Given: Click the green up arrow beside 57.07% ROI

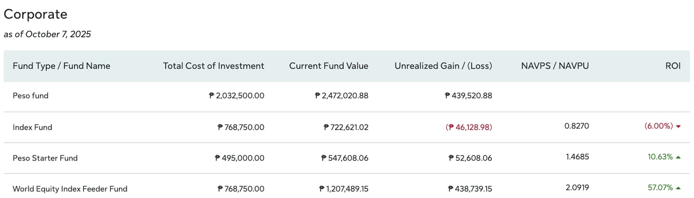Looking at the screenshot, I should [678, 188].
